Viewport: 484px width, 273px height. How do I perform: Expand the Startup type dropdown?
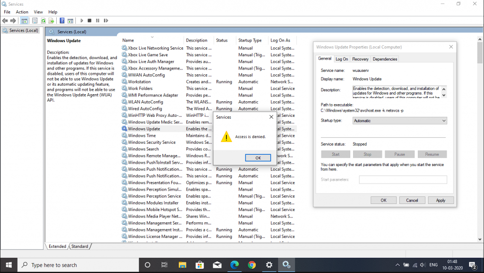tap(399, 121)
